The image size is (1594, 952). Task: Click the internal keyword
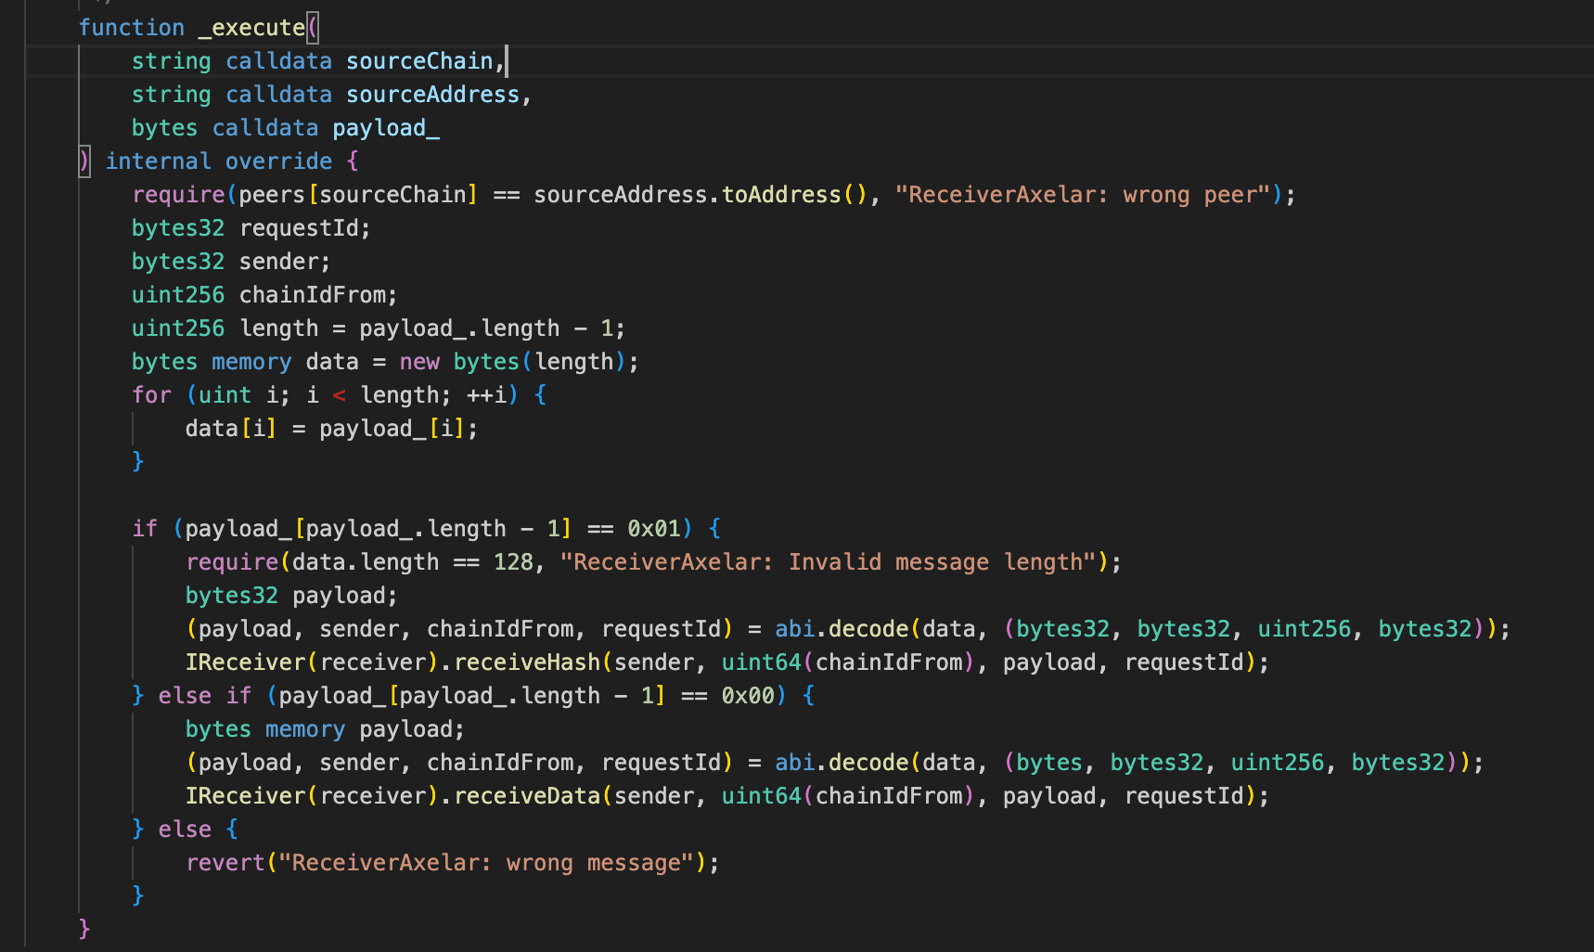point(158,161)
